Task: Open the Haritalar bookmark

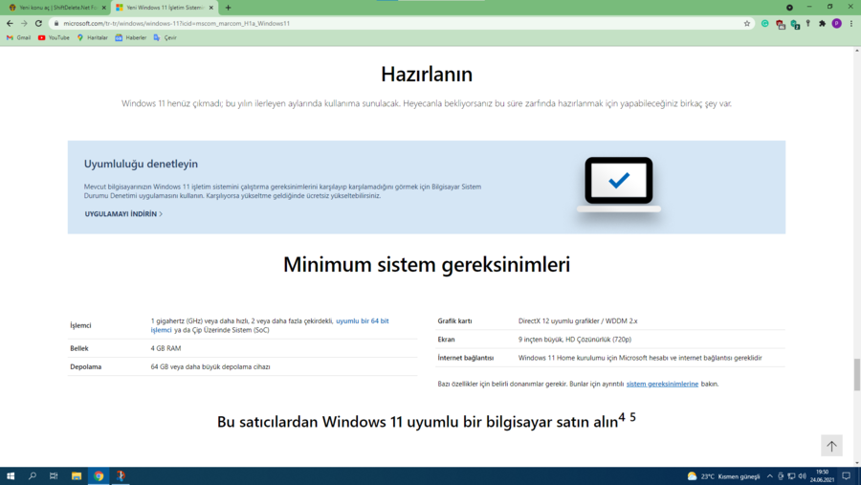Action: tap(92, 38)
